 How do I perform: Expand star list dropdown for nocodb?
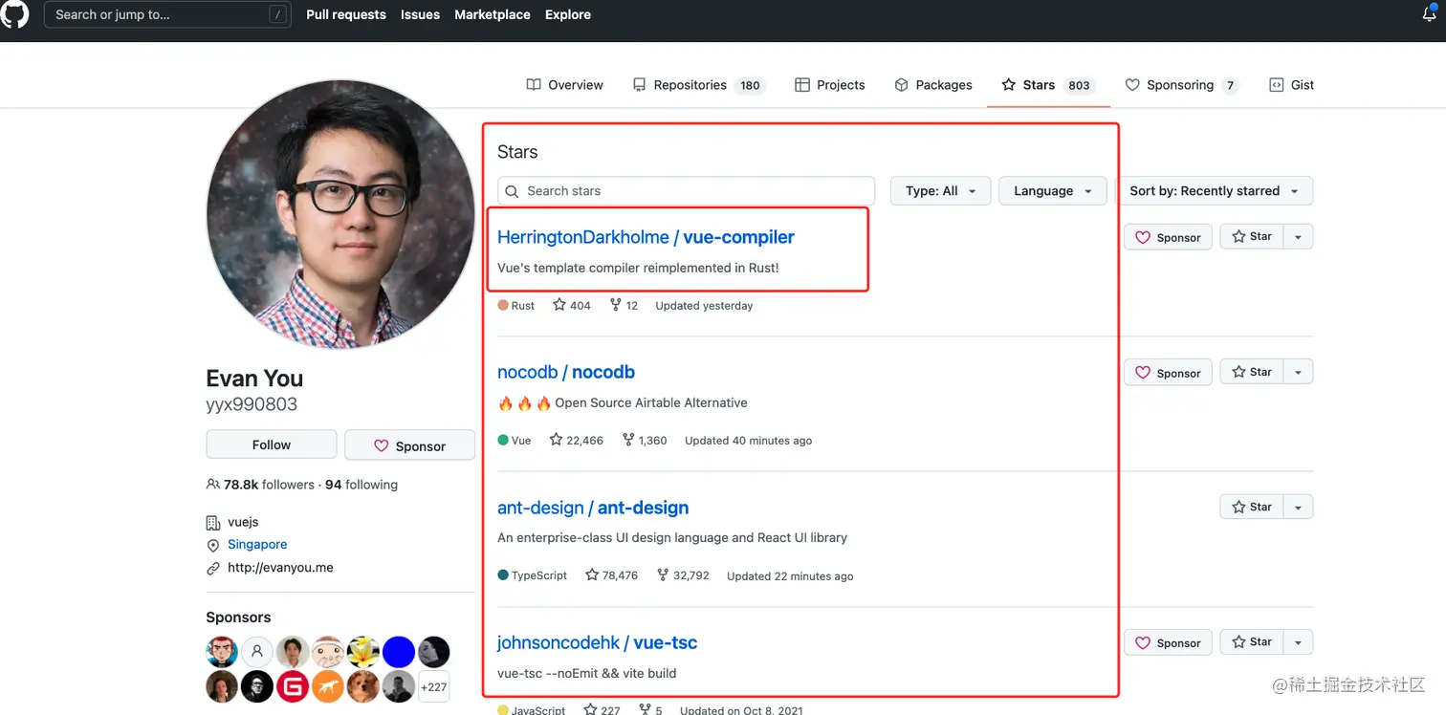click(1298, 372)
